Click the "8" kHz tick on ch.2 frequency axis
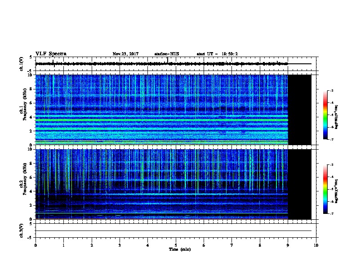This screenshot has width=356, height=275. click(31, 164)
